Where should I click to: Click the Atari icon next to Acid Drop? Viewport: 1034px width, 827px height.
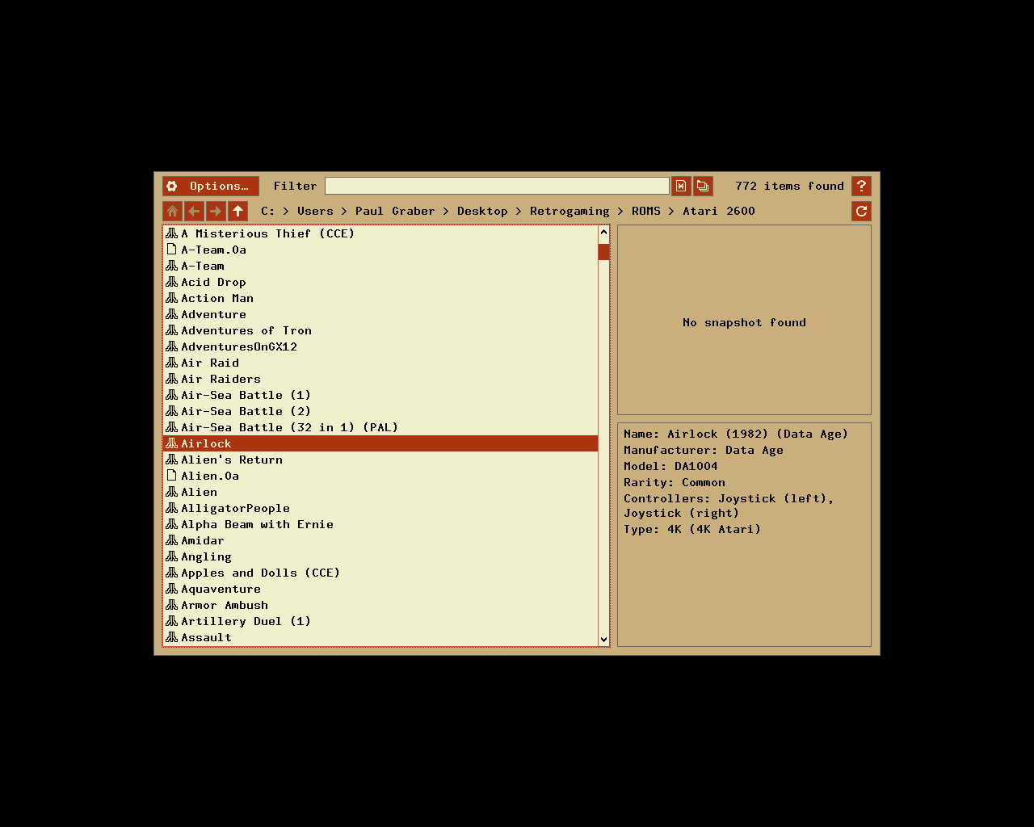[x=171, y=282]
